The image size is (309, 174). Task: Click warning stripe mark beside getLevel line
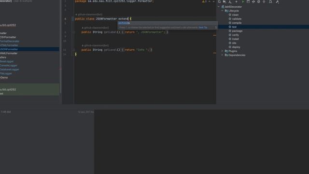pos(214,53)
